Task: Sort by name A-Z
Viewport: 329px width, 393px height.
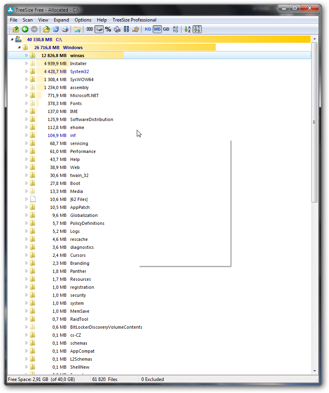Action: [x=188, y=29]
